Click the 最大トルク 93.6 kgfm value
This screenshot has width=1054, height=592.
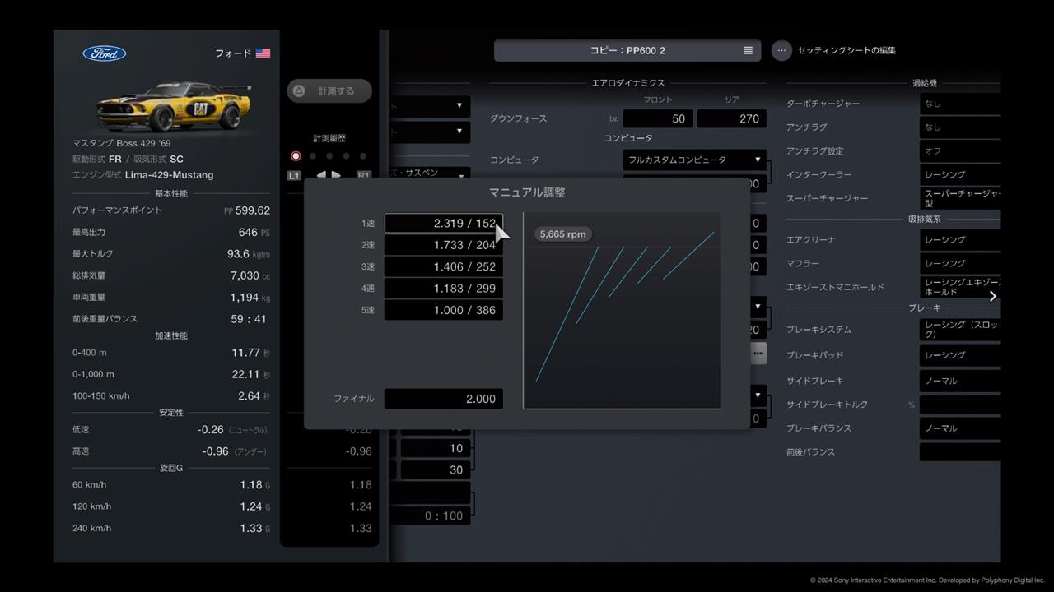point(248,254)
